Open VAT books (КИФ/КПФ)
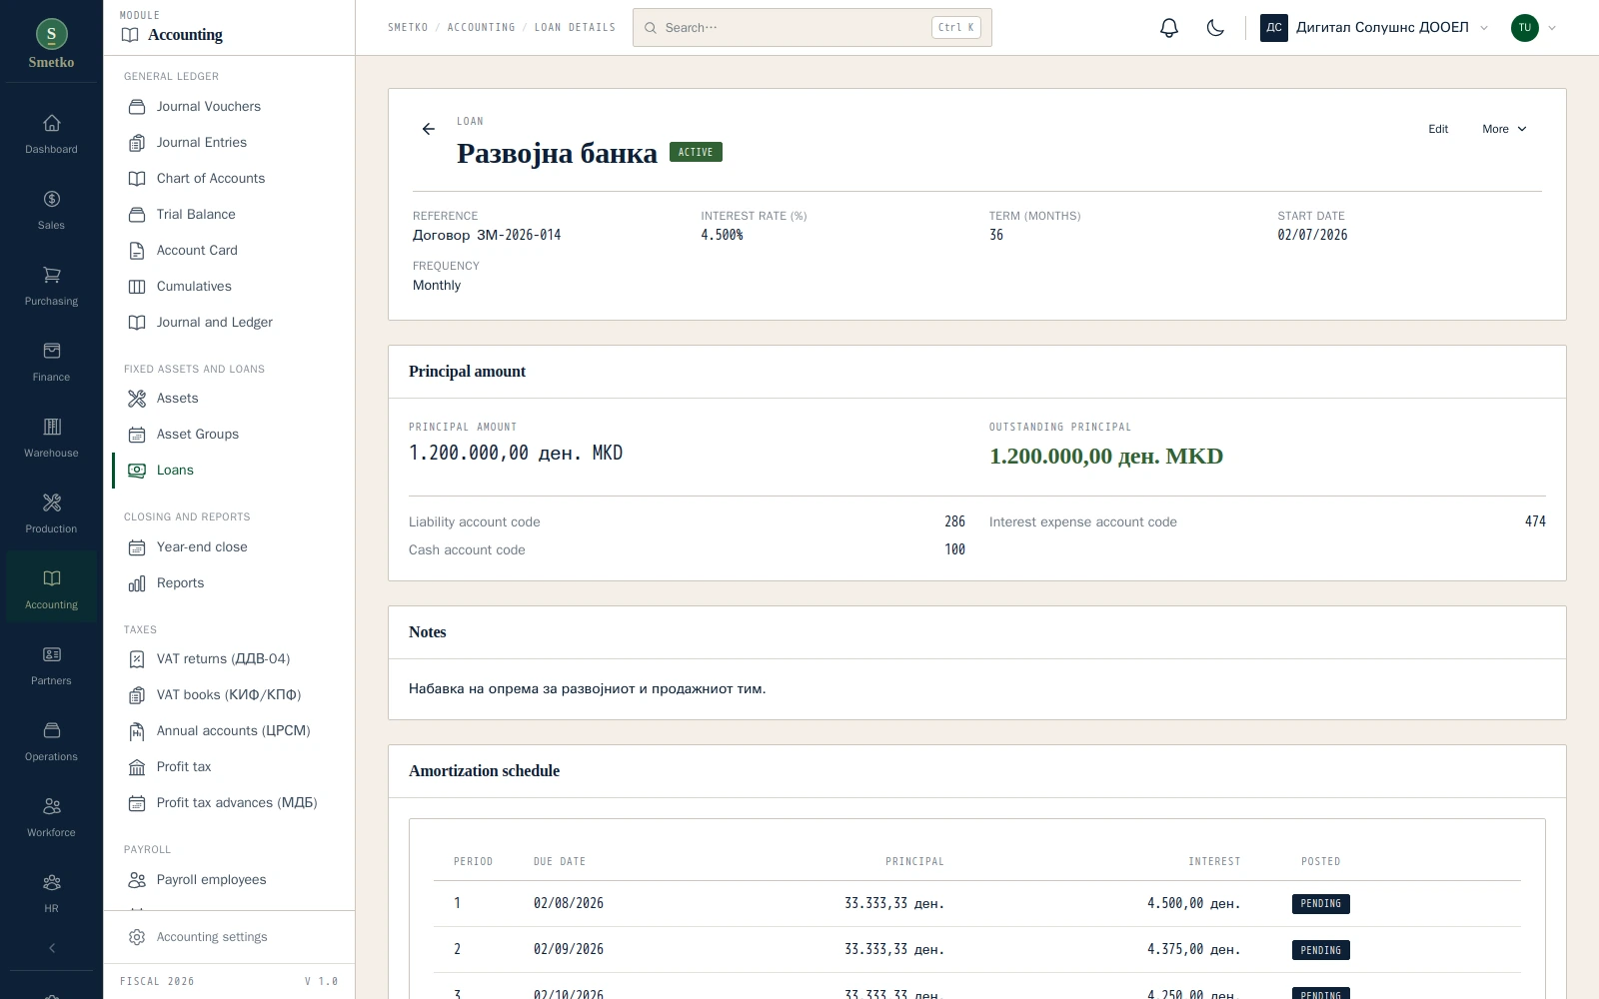Viewport: 1599px width, 999px height. click(230, 695)
